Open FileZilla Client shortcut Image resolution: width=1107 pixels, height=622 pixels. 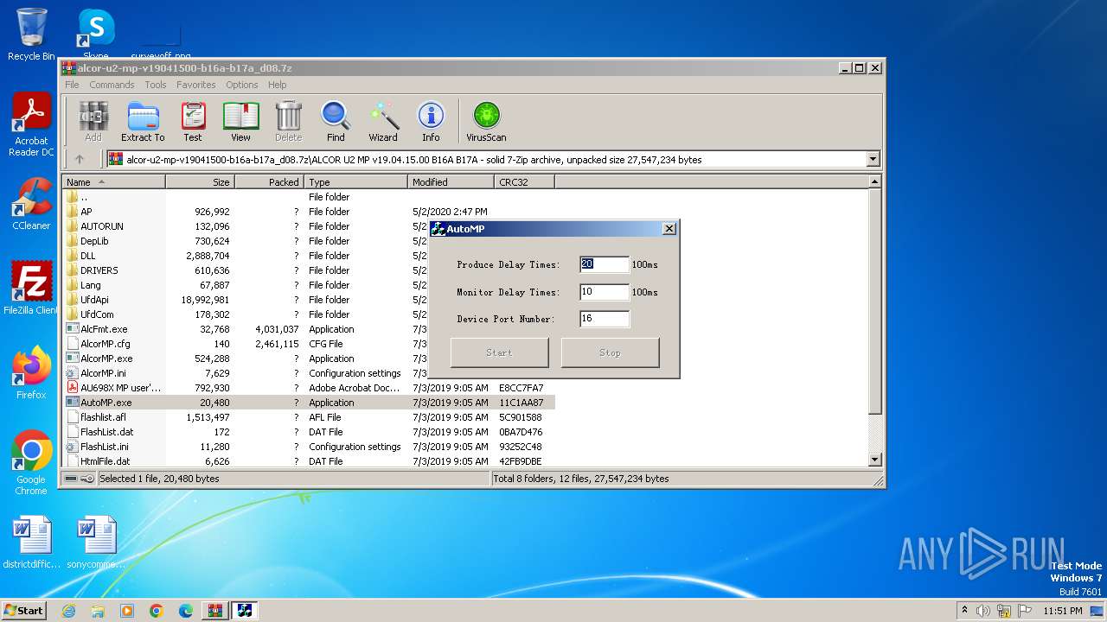[31, 289]
